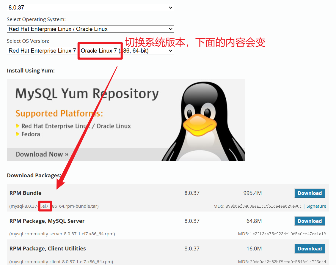Image resolution: width=336 pixels, height=265 pixels.
Task: Download the RPM Bundle package
Action: [x=310, y=193]
